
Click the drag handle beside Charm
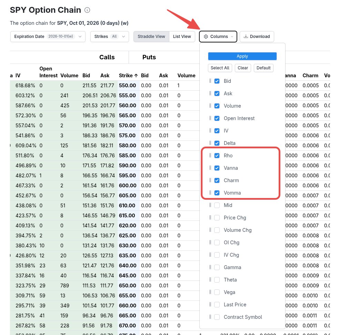[210, 180]
